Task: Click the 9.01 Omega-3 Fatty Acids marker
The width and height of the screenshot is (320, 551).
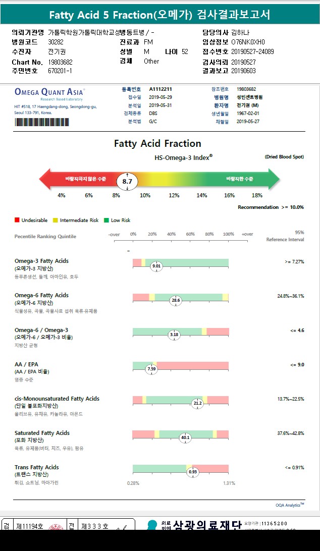Action: click(x=156, y=266)
